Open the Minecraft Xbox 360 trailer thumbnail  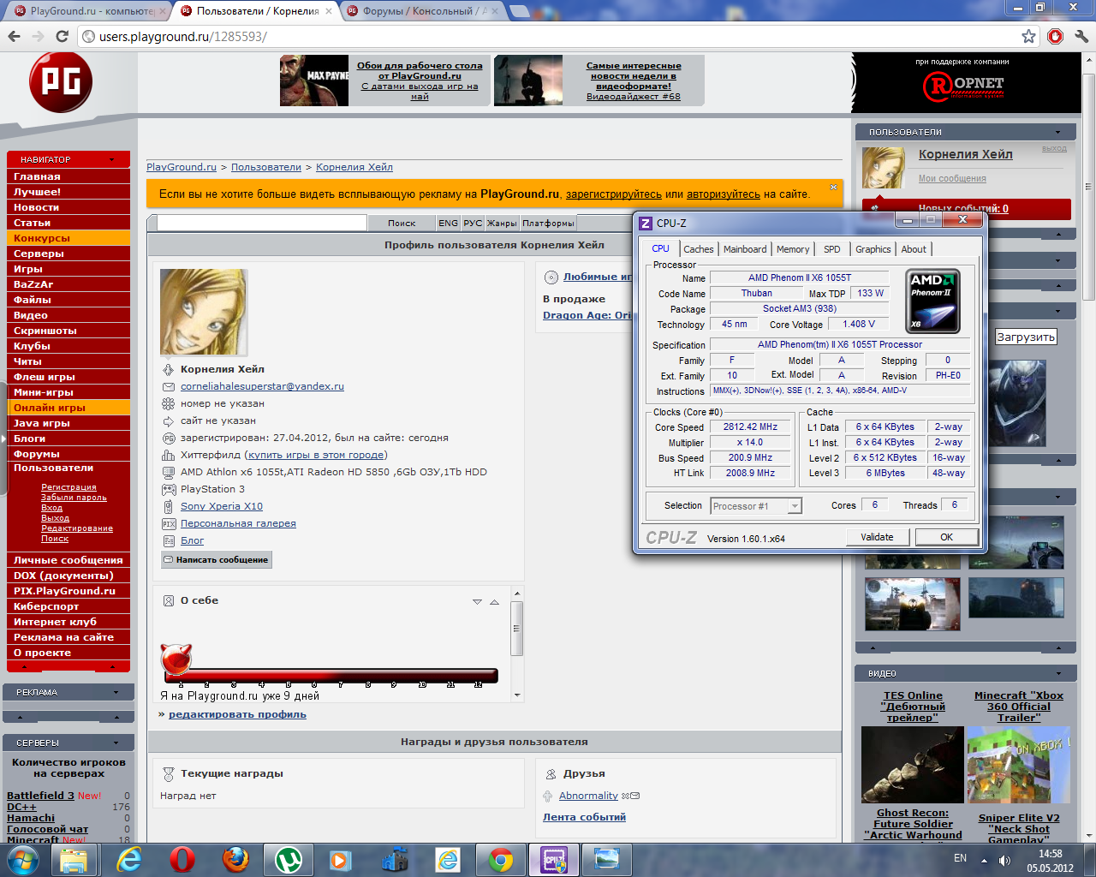(x=1018, y=765)
